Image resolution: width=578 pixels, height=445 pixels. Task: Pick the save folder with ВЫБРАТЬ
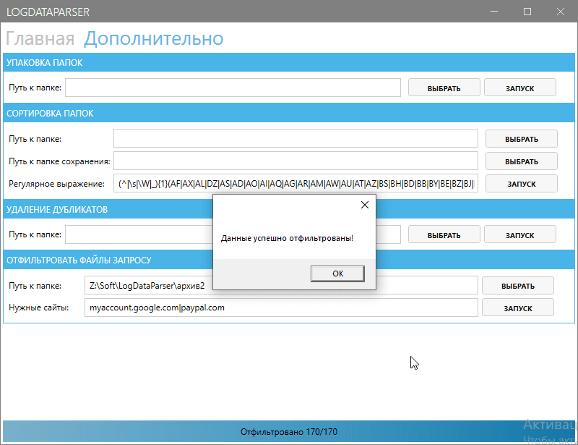click(x=521, y=161)
